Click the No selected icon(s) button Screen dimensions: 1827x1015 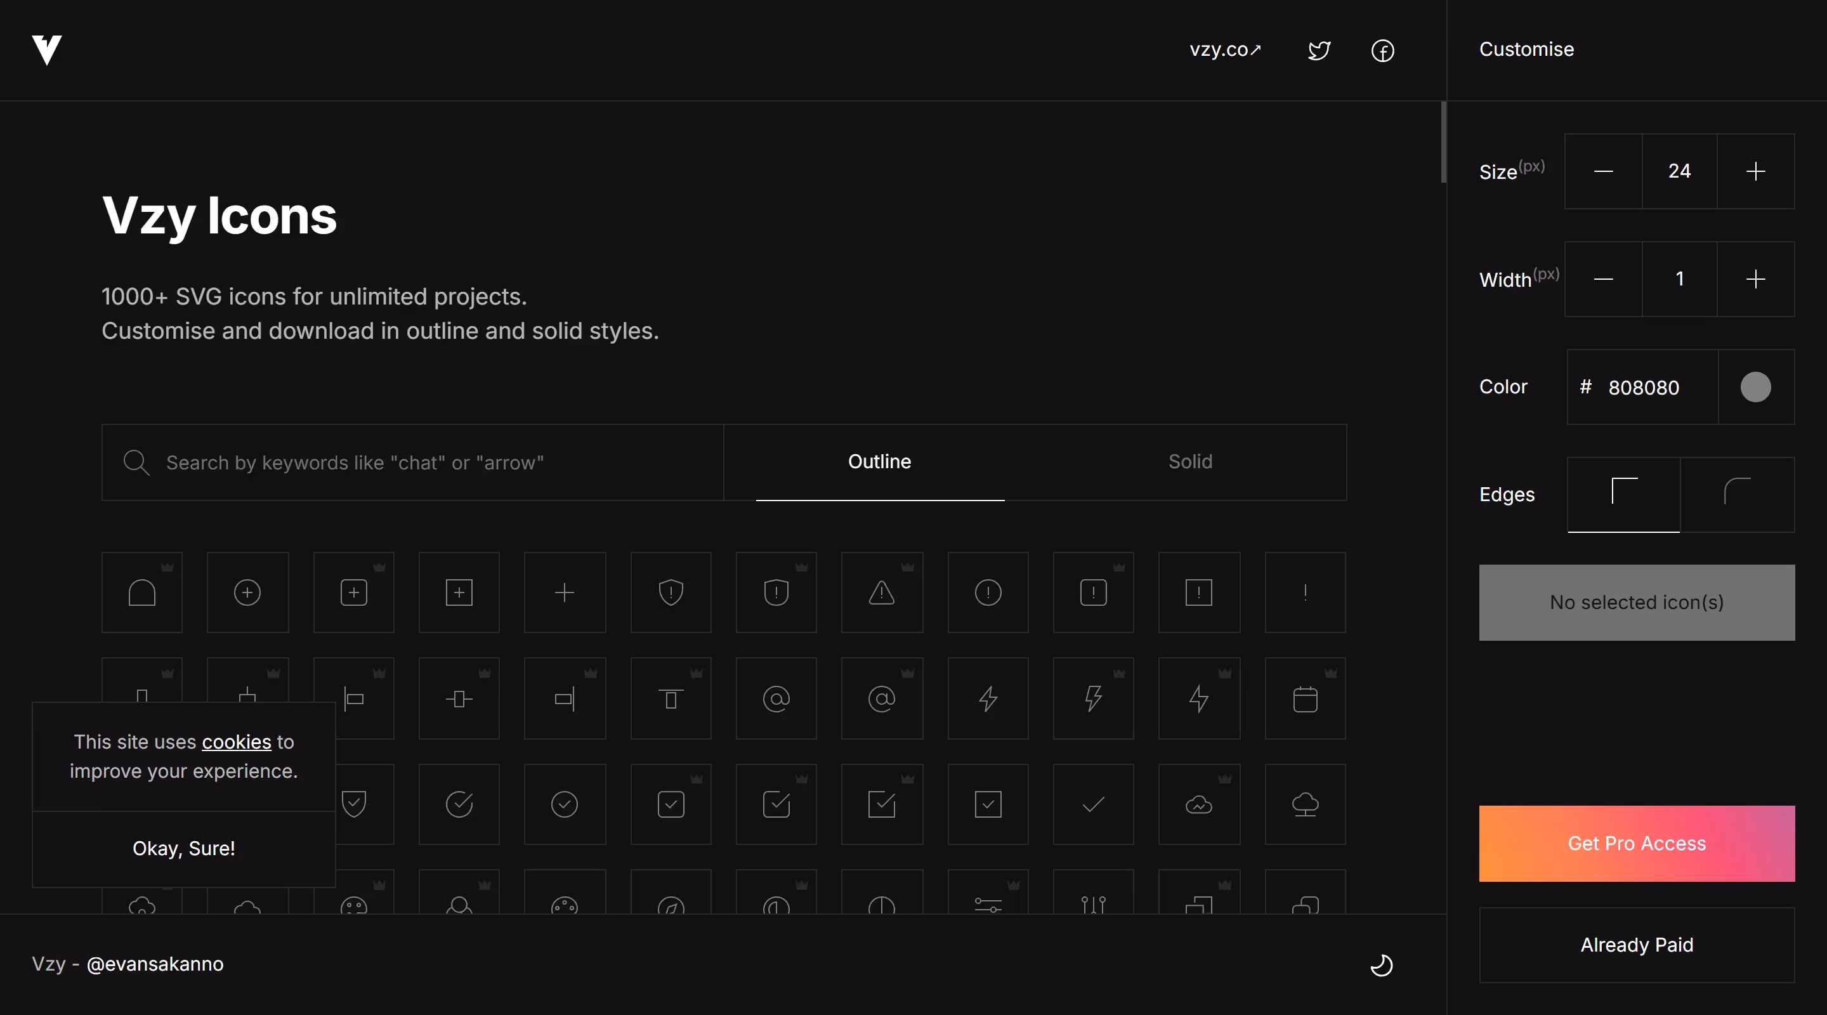point(1636,602)
